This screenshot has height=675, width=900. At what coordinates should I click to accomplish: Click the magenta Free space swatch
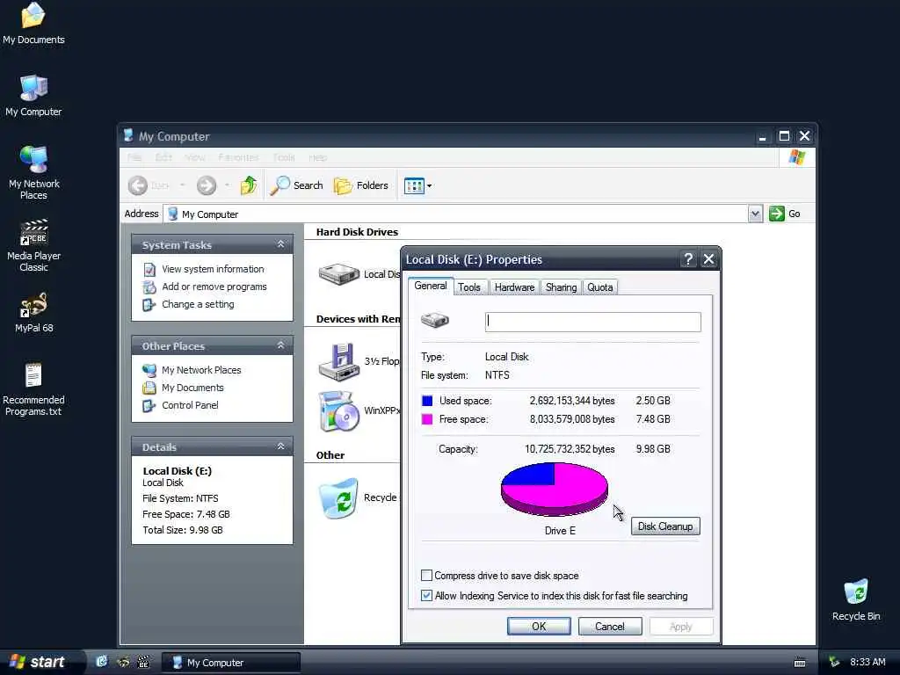pyautogui.click(x=427, y=419)
